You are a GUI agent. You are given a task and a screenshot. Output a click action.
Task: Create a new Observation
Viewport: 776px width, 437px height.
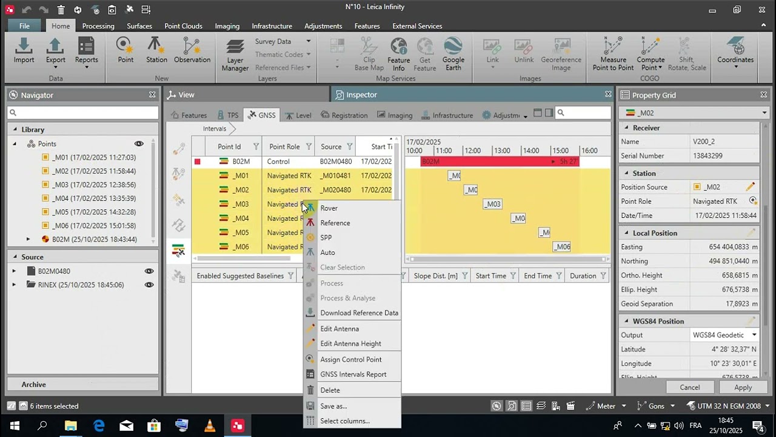pos(192,51)
